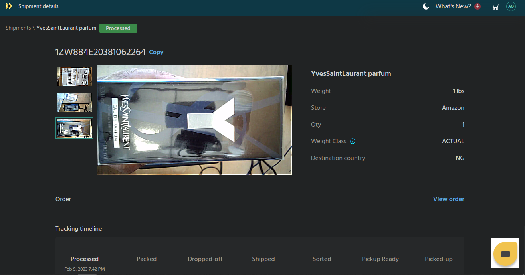This screenshot has width=525, height=275.
Task: Select the first shipping label thumbnail
Action: coord(74,76)
